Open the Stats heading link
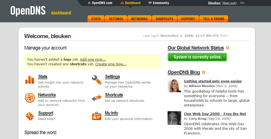 coord(43,77)
